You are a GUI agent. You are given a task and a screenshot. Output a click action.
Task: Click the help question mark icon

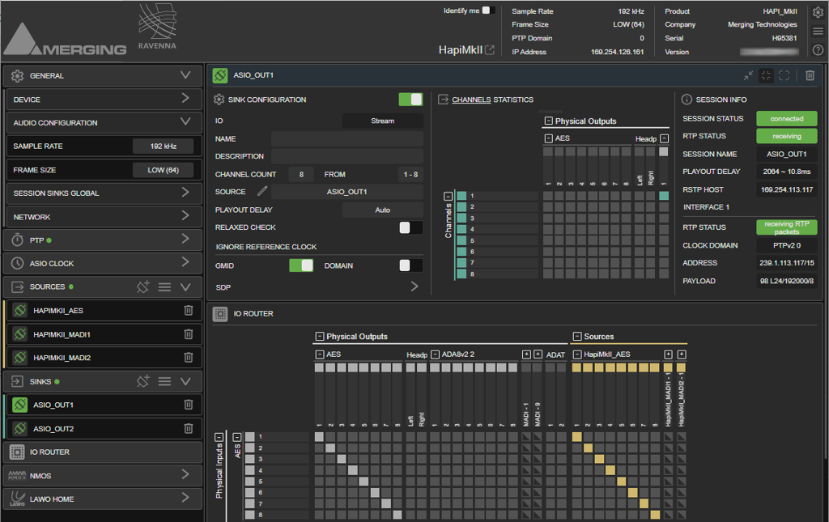pos(818,50)
